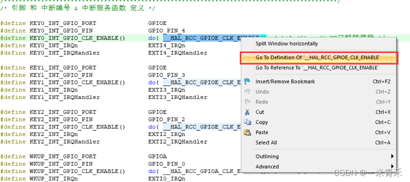Click EXTI2_IRQn value
410x182 pixels.
(x=167, y=134)
